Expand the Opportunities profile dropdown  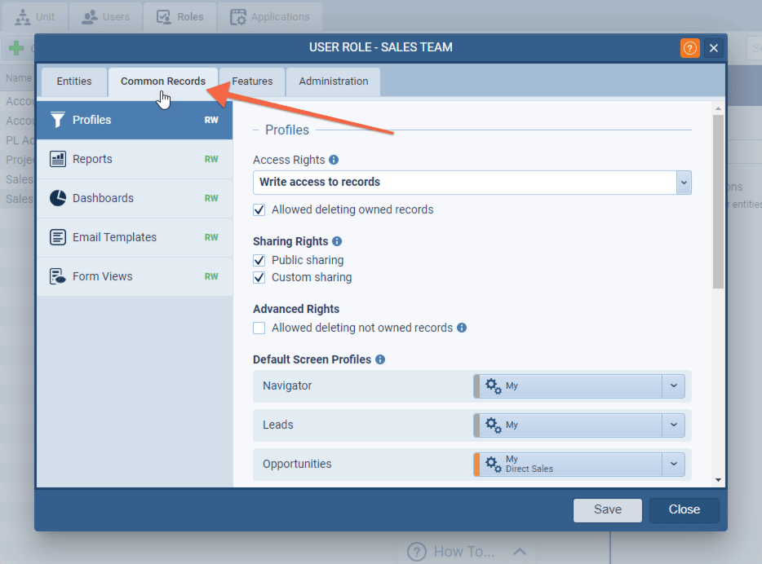pos(673,464)
